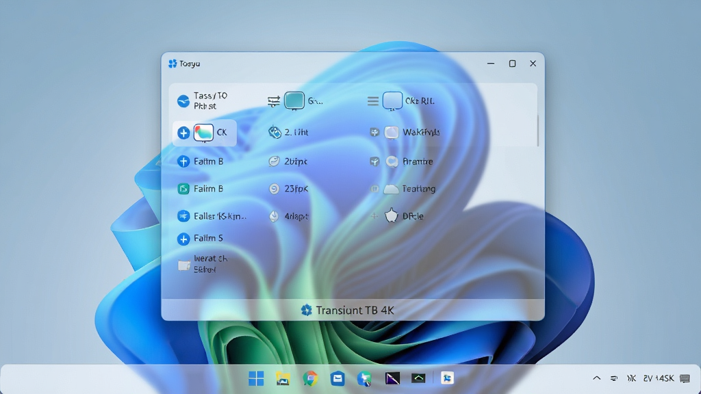Select the Falim S text entry
This screenshot has width=701, height=394.
point(208,238)
